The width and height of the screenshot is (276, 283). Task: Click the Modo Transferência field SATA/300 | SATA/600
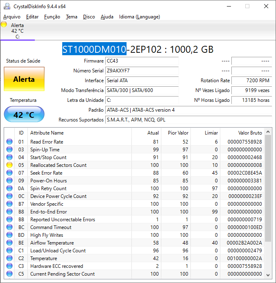pos(142,90)
